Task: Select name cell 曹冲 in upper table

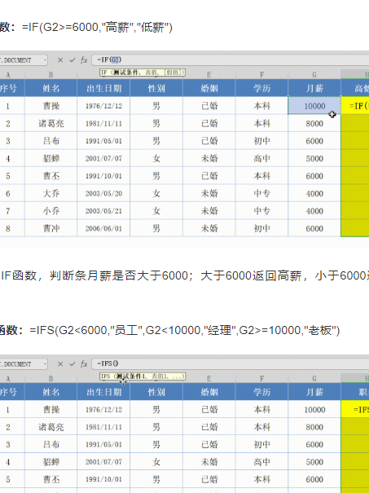Action: pyautogui.click(x=51, y=228)
